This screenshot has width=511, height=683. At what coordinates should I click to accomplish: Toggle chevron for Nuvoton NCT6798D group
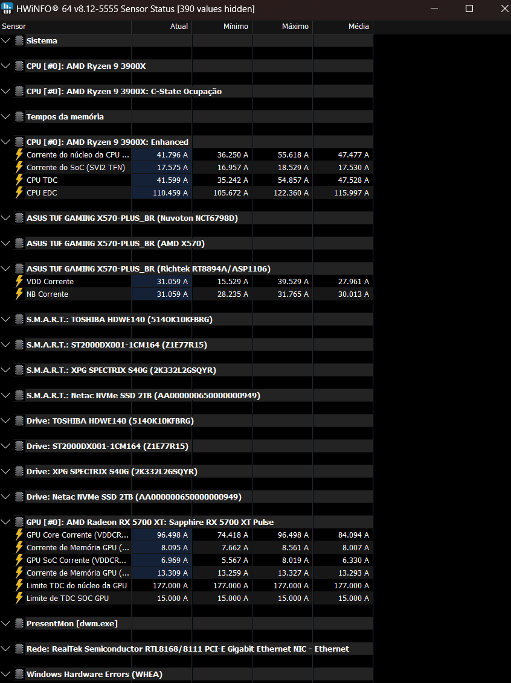coord(5,218)
